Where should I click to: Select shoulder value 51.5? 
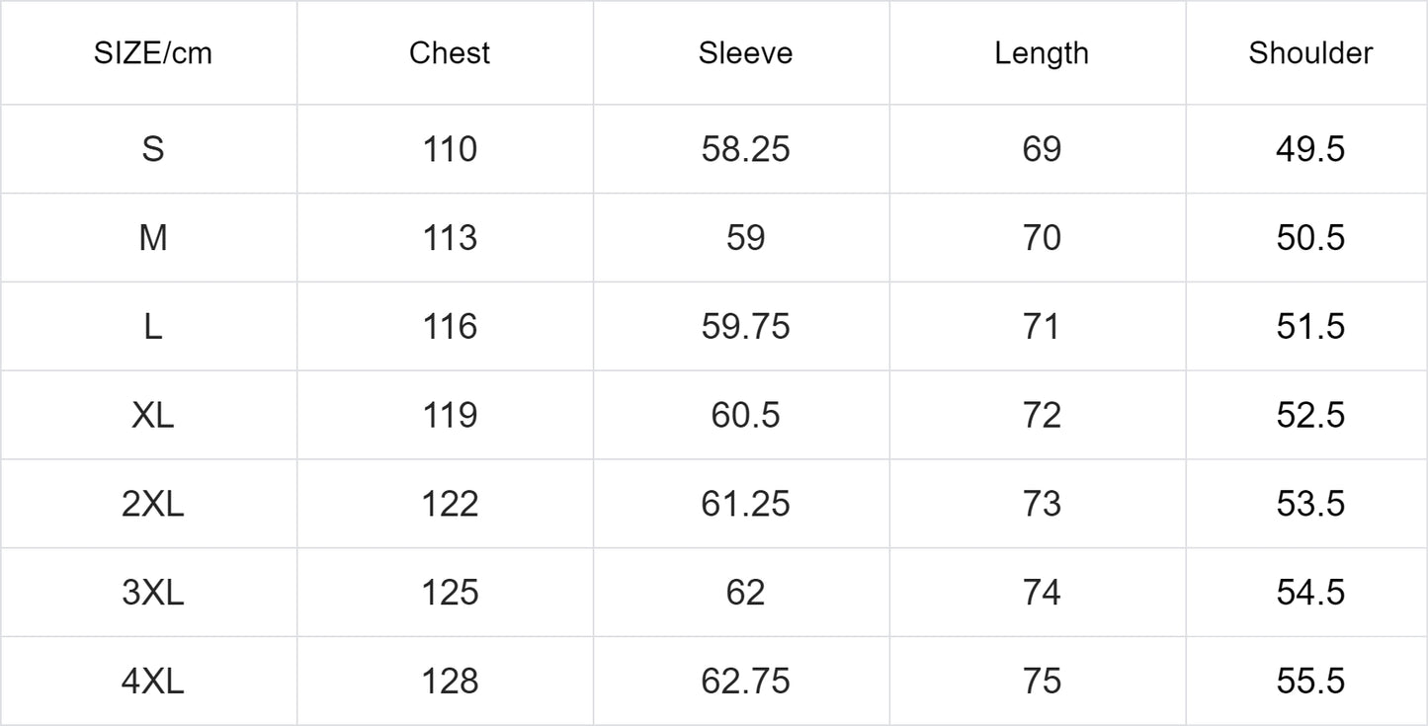point(1310,327)
